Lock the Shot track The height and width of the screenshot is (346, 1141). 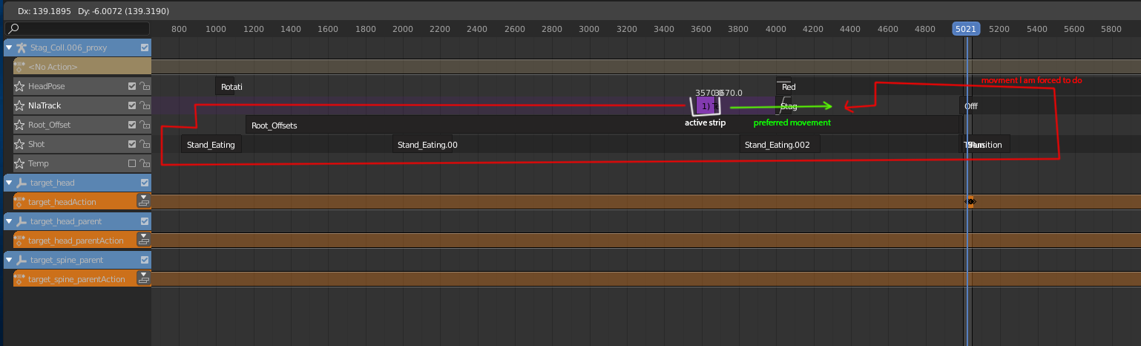(x=144, y=144)
